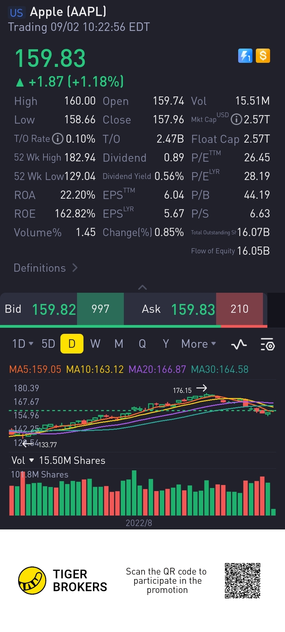Tap the P/E TTM value 26.45
This screenshot has height=632, width=285.
[257, 158]
